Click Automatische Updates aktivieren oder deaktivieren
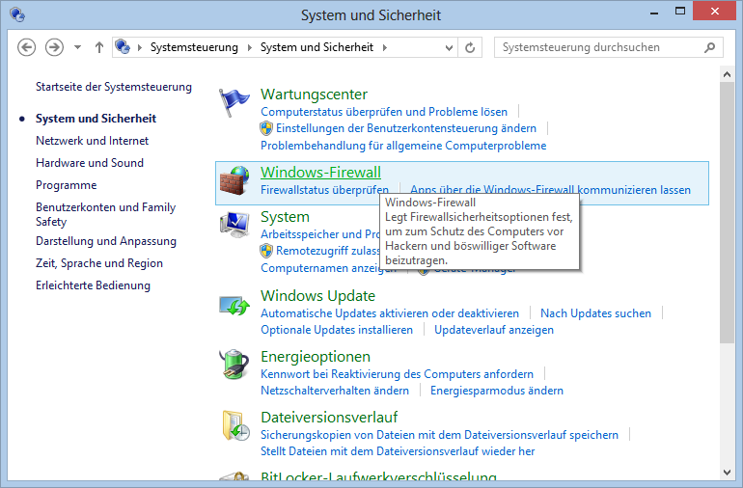The image size is (743, 488). tap(390, 313)
